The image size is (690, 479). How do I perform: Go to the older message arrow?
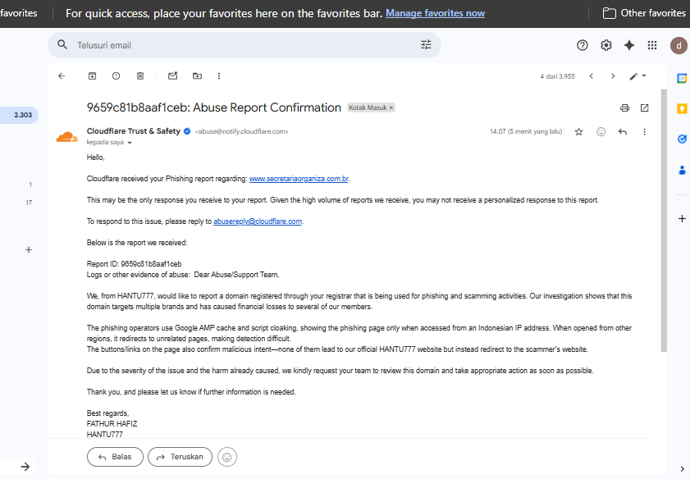613,76
